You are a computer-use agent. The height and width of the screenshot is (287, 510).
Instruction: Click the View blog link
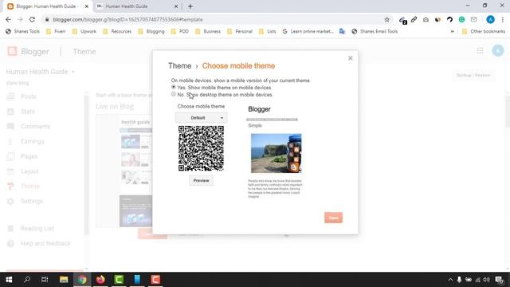pyautogui.click(x=18, y=83)
